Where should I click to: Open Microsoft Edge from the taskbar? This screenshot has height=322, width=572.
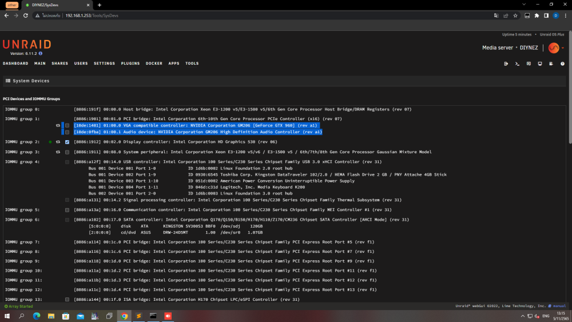(37, 316)
